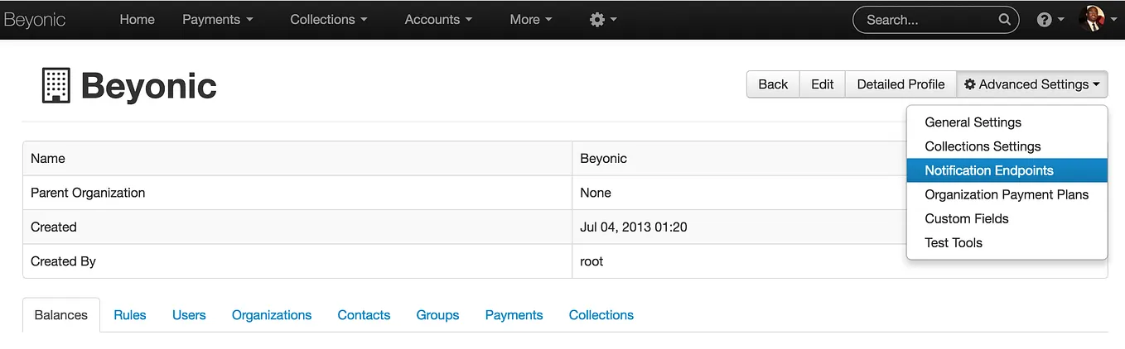Choose Custom Fields in dropdown
Viewport: 1125px width, 349px height.
[x=1007, y=218]
